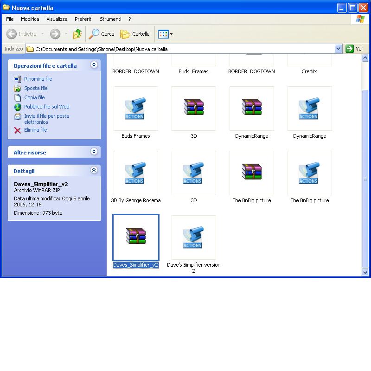Click the scroll down arrow of the scrollbar

365,273
